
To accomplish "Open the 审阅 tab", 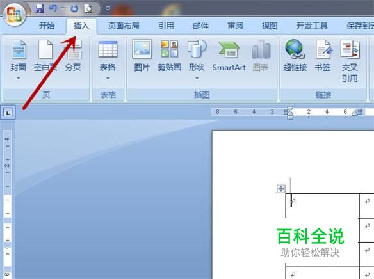I will pos(235,26).
